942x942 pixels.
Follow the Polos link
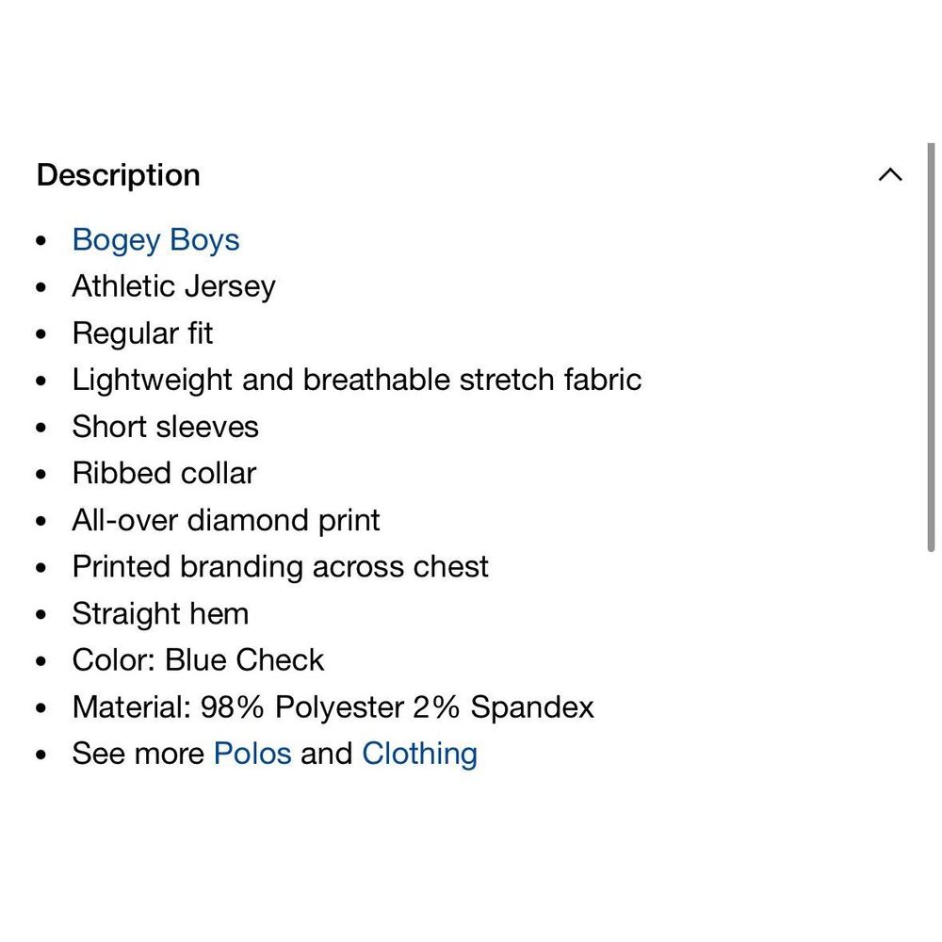coord(252,754)
